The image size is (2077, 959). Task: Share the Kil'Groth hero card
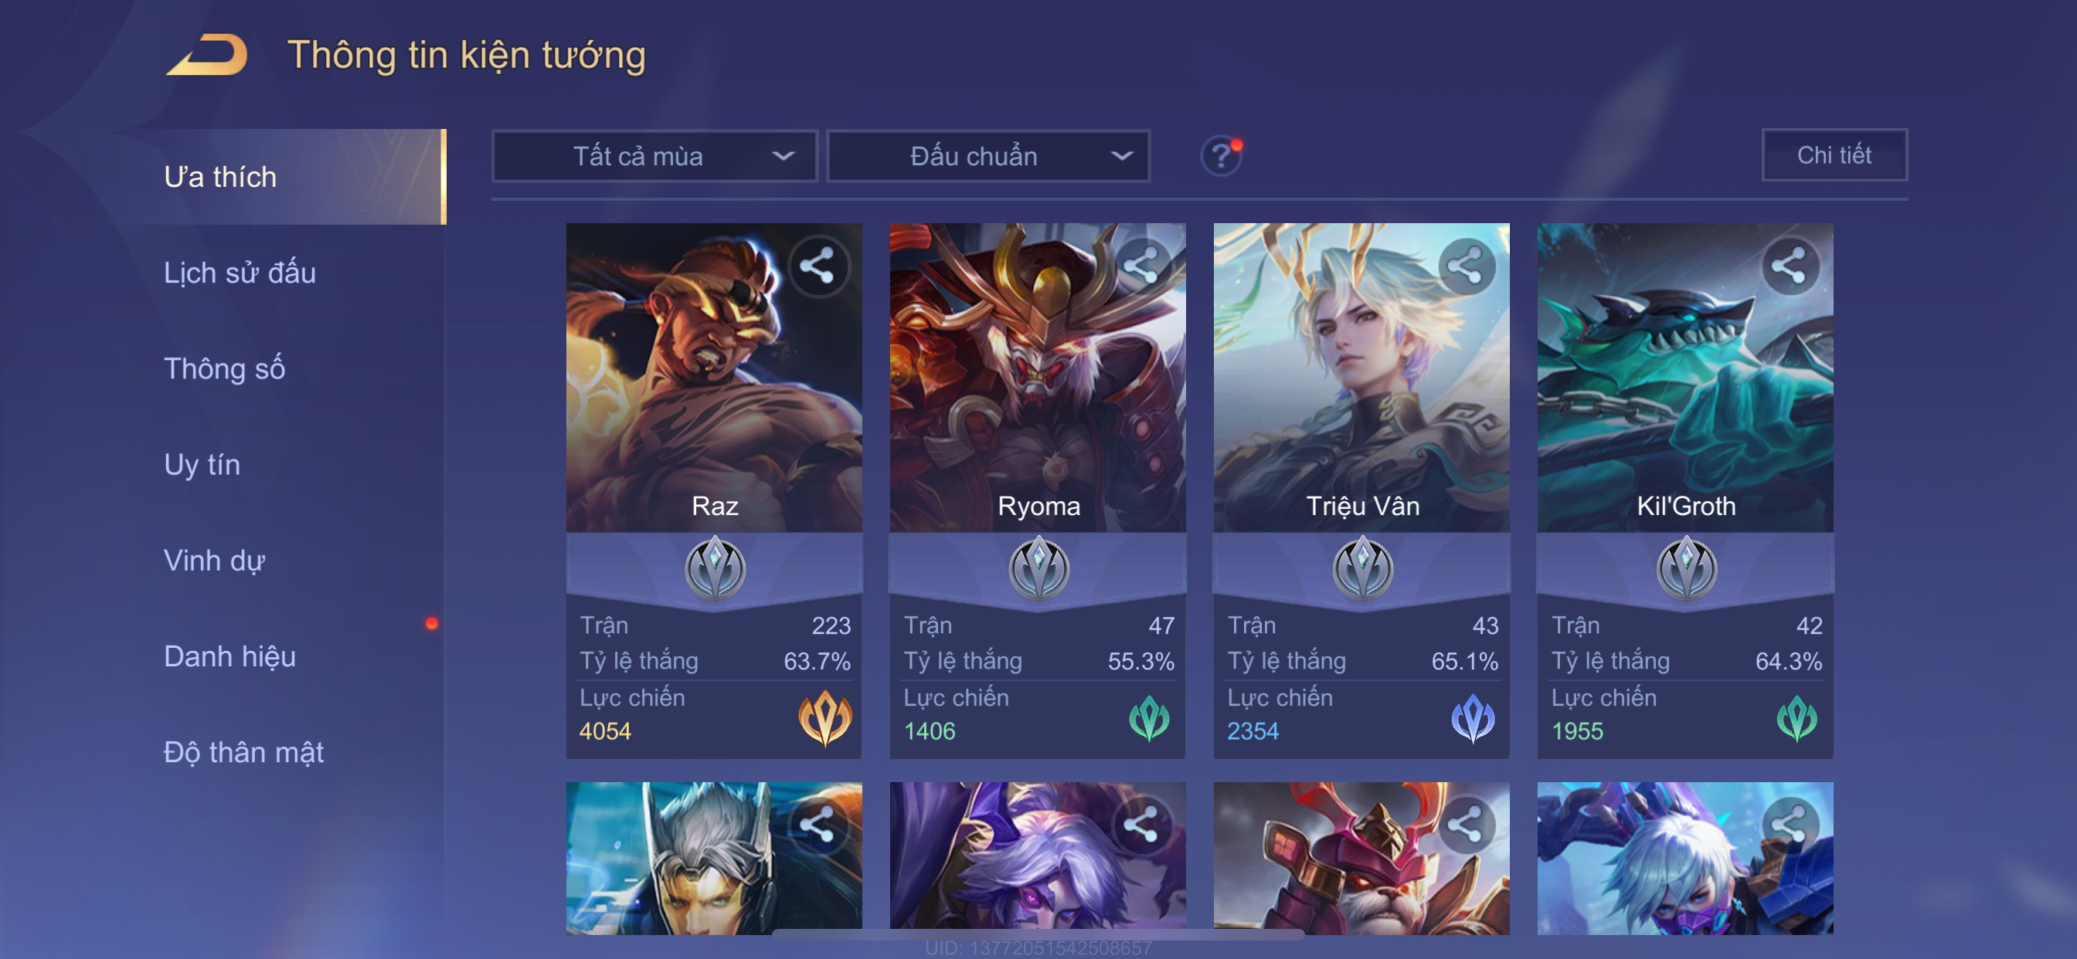1790,266
